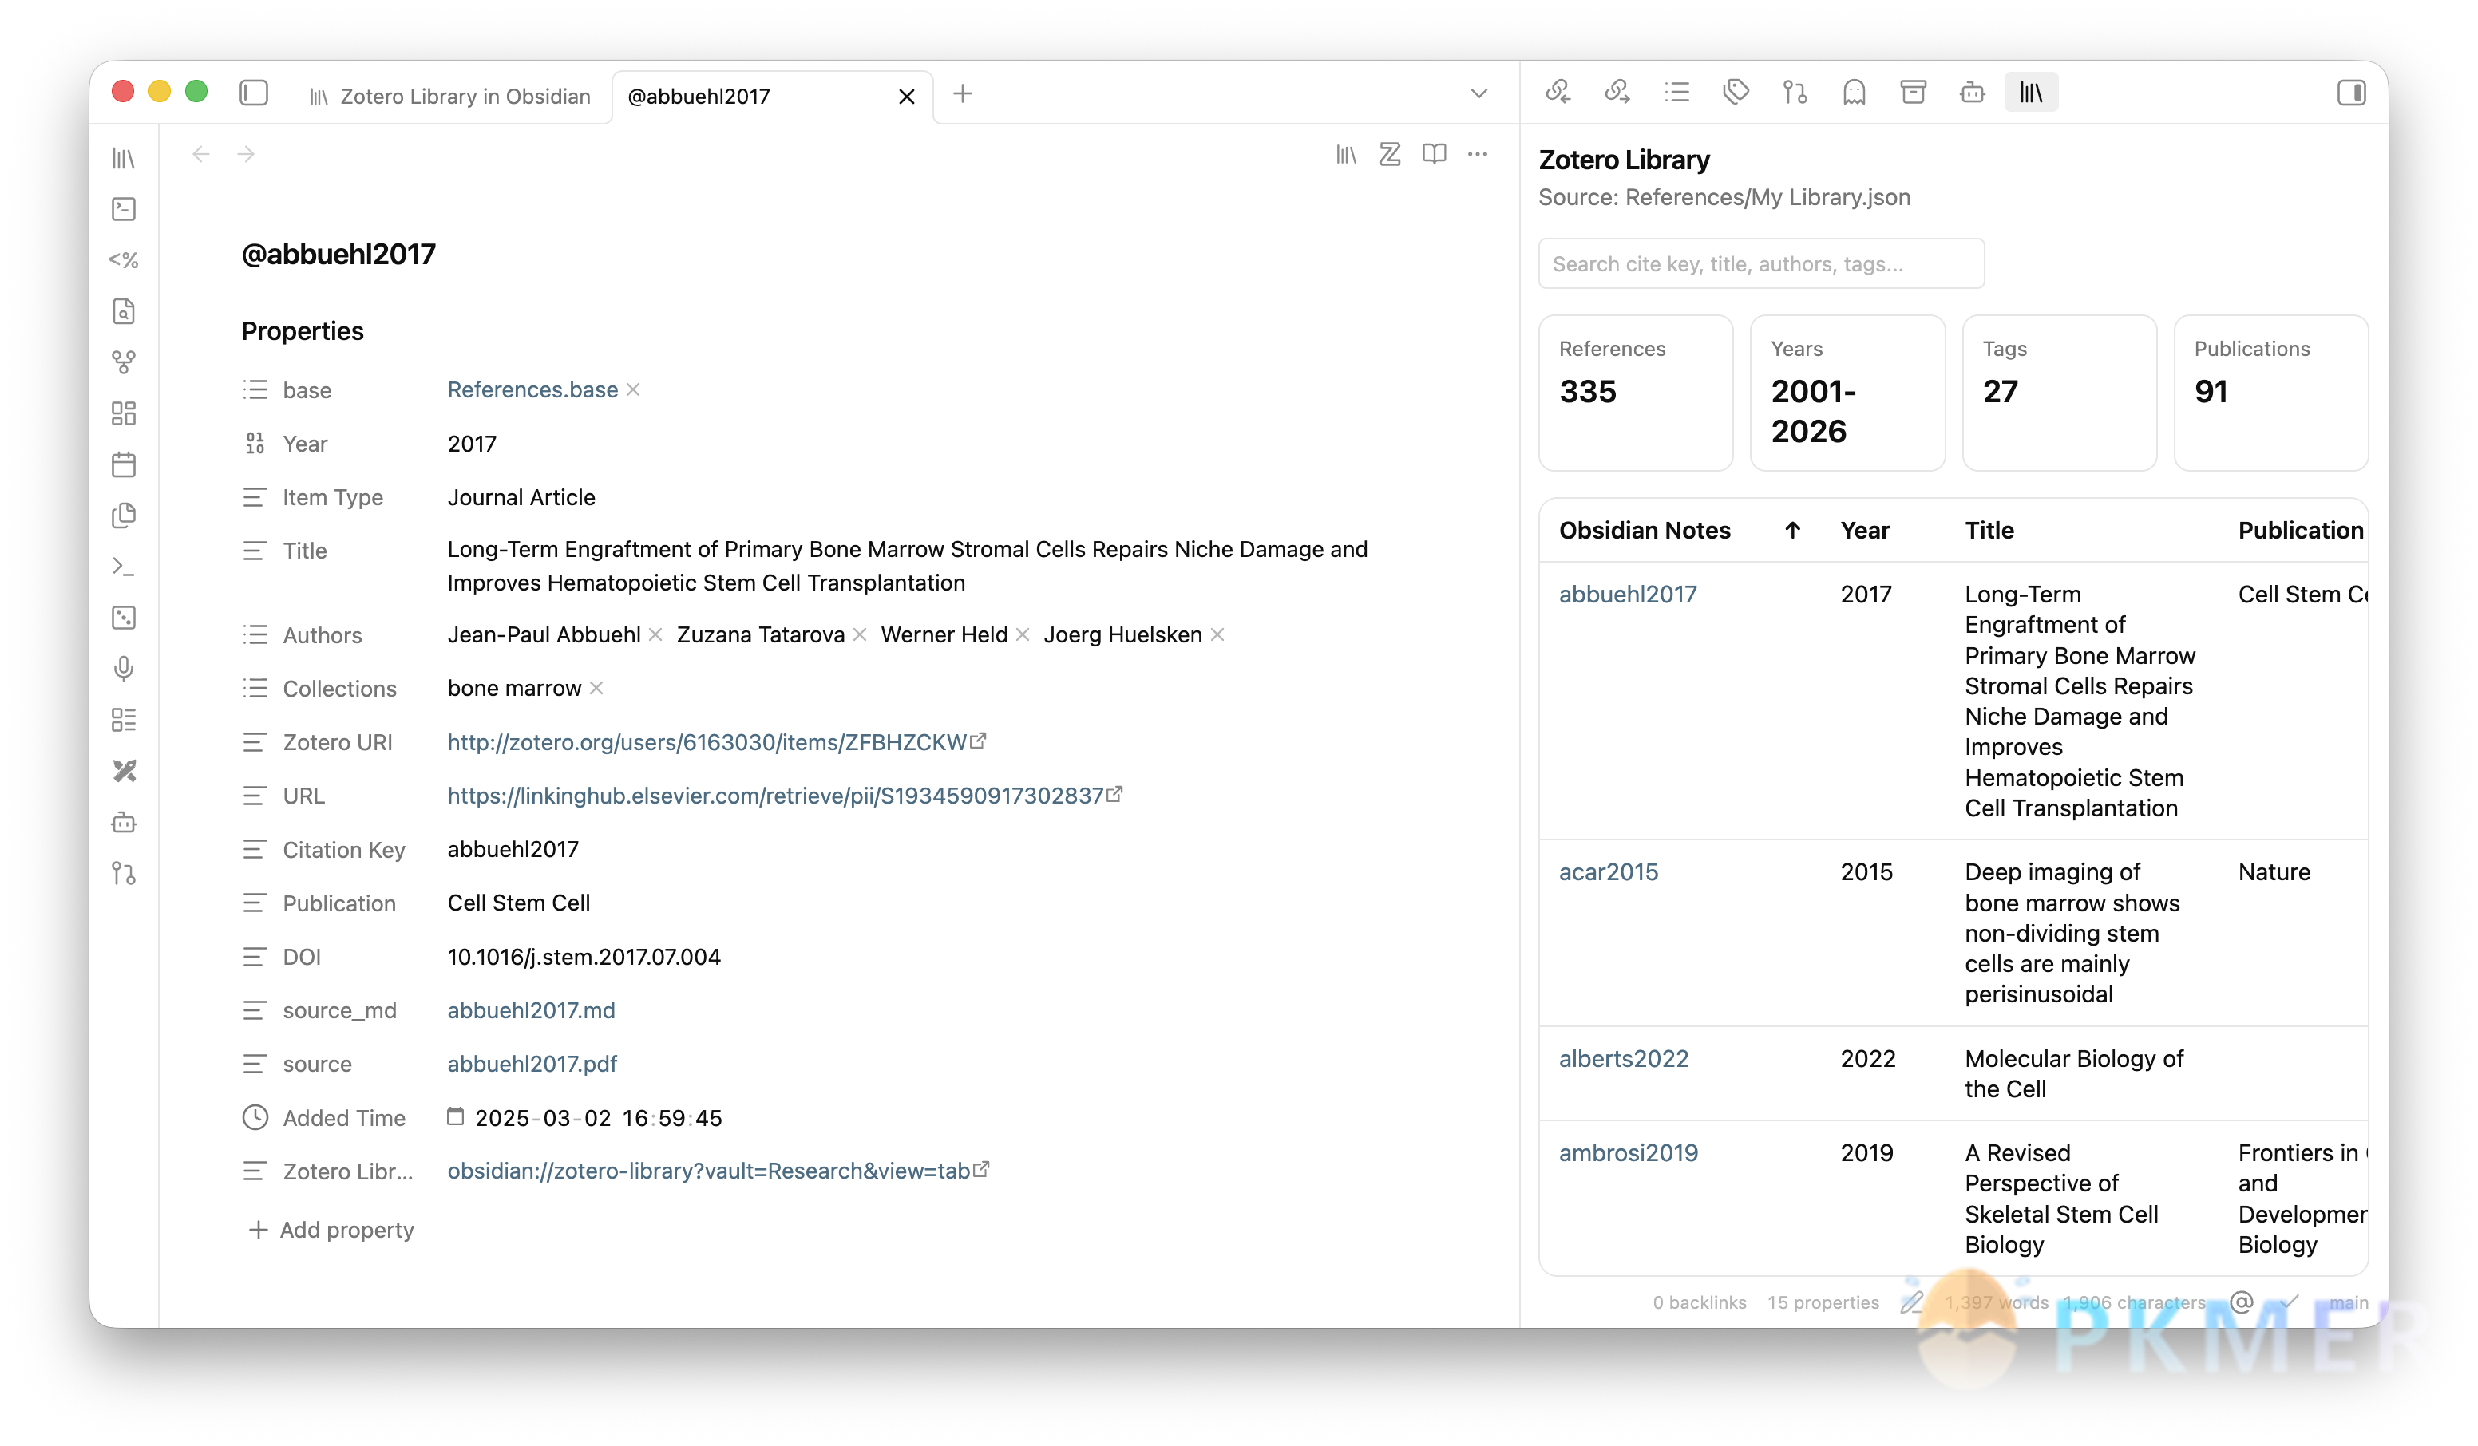Open abbuehl2017 note link in table
The image size is (2478, 1446).
coord(1629,595)
